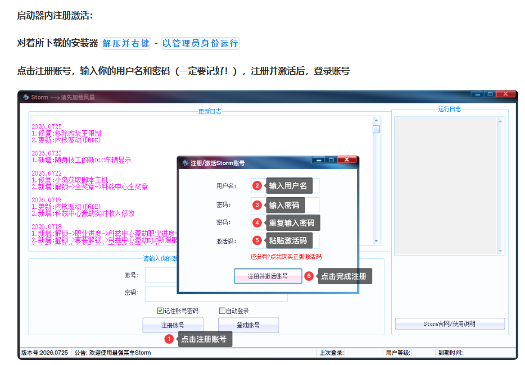Click the 2026.0722 changelog date
Viewport: 525px width, 365px height.
[47, 174]
